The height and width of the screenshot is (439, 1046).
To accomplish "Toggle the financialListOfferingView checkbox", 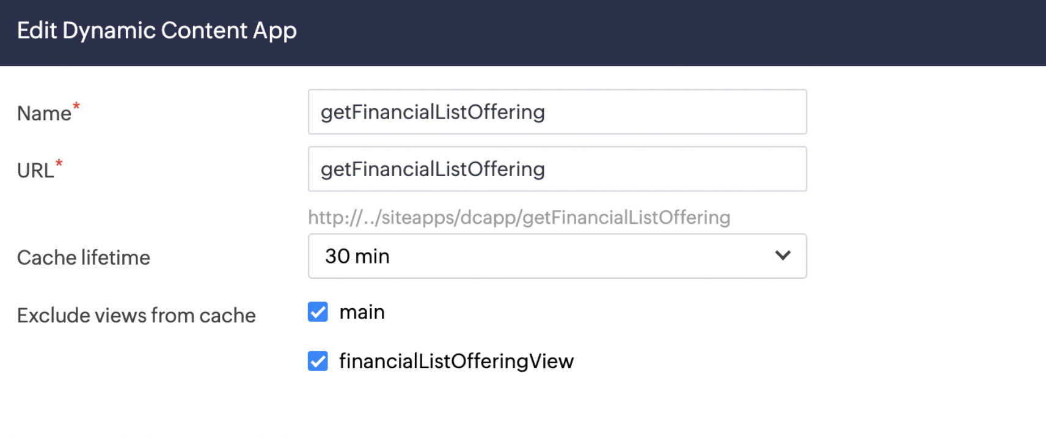I will (318, 361).
